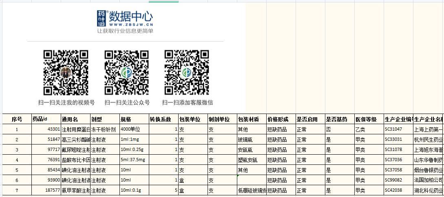Click the 包装材质 header cell
Screen dimensions: 444x197
tap(252, 119)
